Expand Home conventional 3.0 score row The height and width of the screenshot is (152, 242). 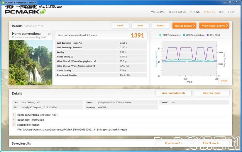click(x=14, y=115)
